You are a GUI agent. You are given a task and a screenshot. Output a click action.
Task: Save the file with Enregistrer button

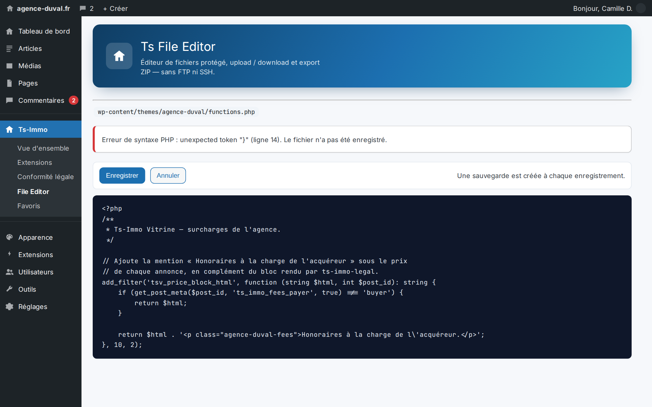click(122, 175)
